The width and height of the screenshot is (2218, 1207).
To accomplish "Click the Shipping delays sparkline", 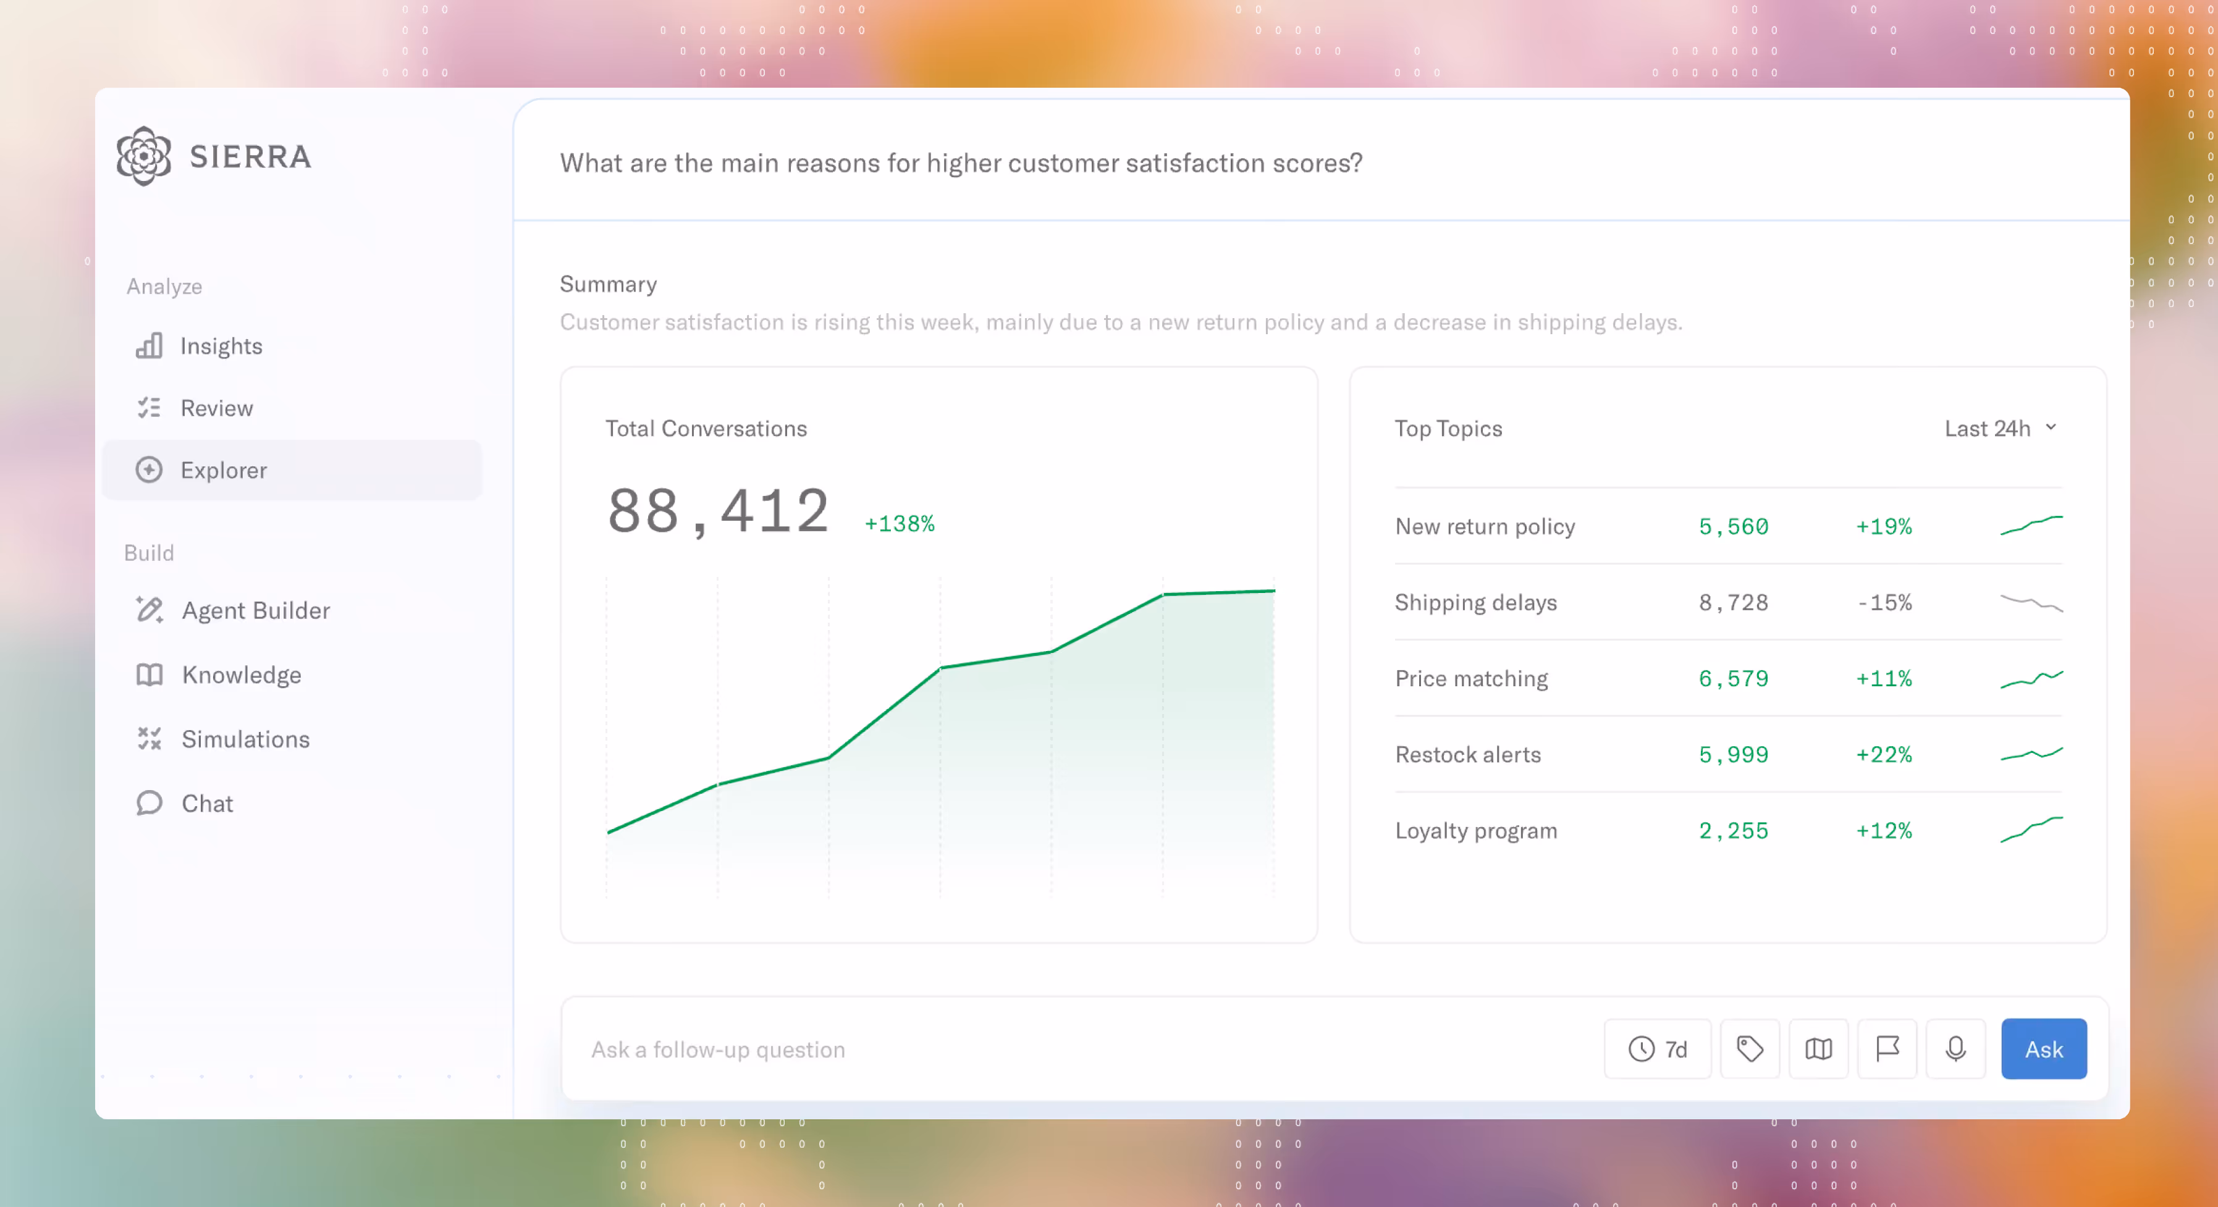I will point(2031,603).
